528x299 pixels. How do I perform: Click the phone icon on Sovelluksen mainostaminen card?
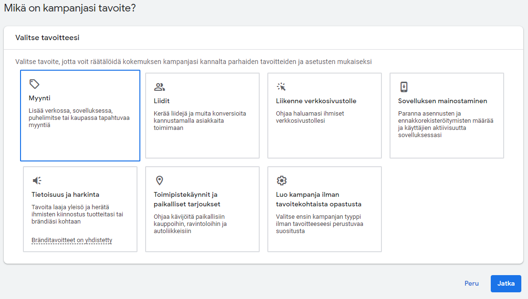click(404, 86)
